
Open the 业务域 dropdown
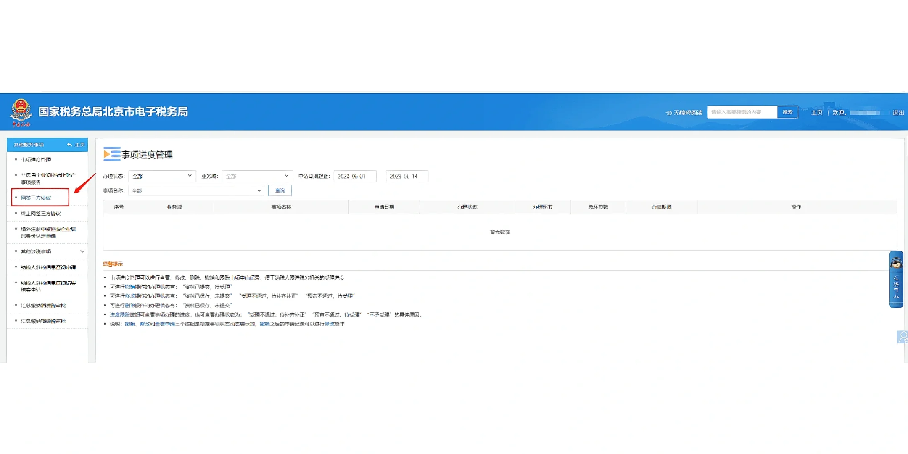[x=256, y=176]
